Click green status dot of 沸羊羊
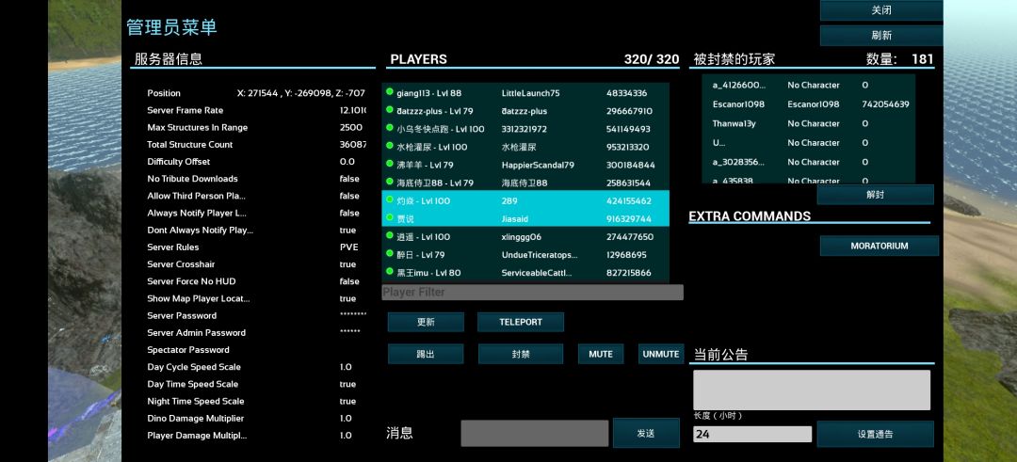This screenshot has height=462, width=1017. coord(390,164)
